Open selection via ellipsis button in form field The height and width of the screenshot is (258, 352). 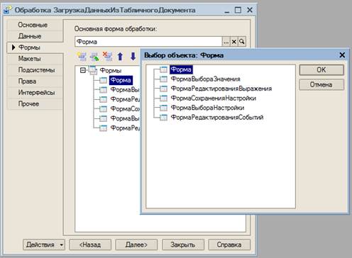(x=226, y=42)
